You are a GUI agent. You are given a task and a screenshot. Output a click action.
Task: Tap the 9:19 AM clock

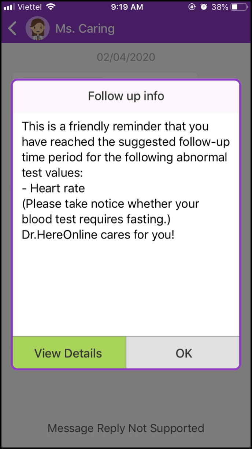point(126,7)
